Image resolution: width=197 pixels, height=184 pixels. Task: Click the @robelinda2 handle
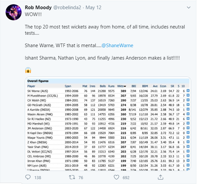click(x=69, y=8)
